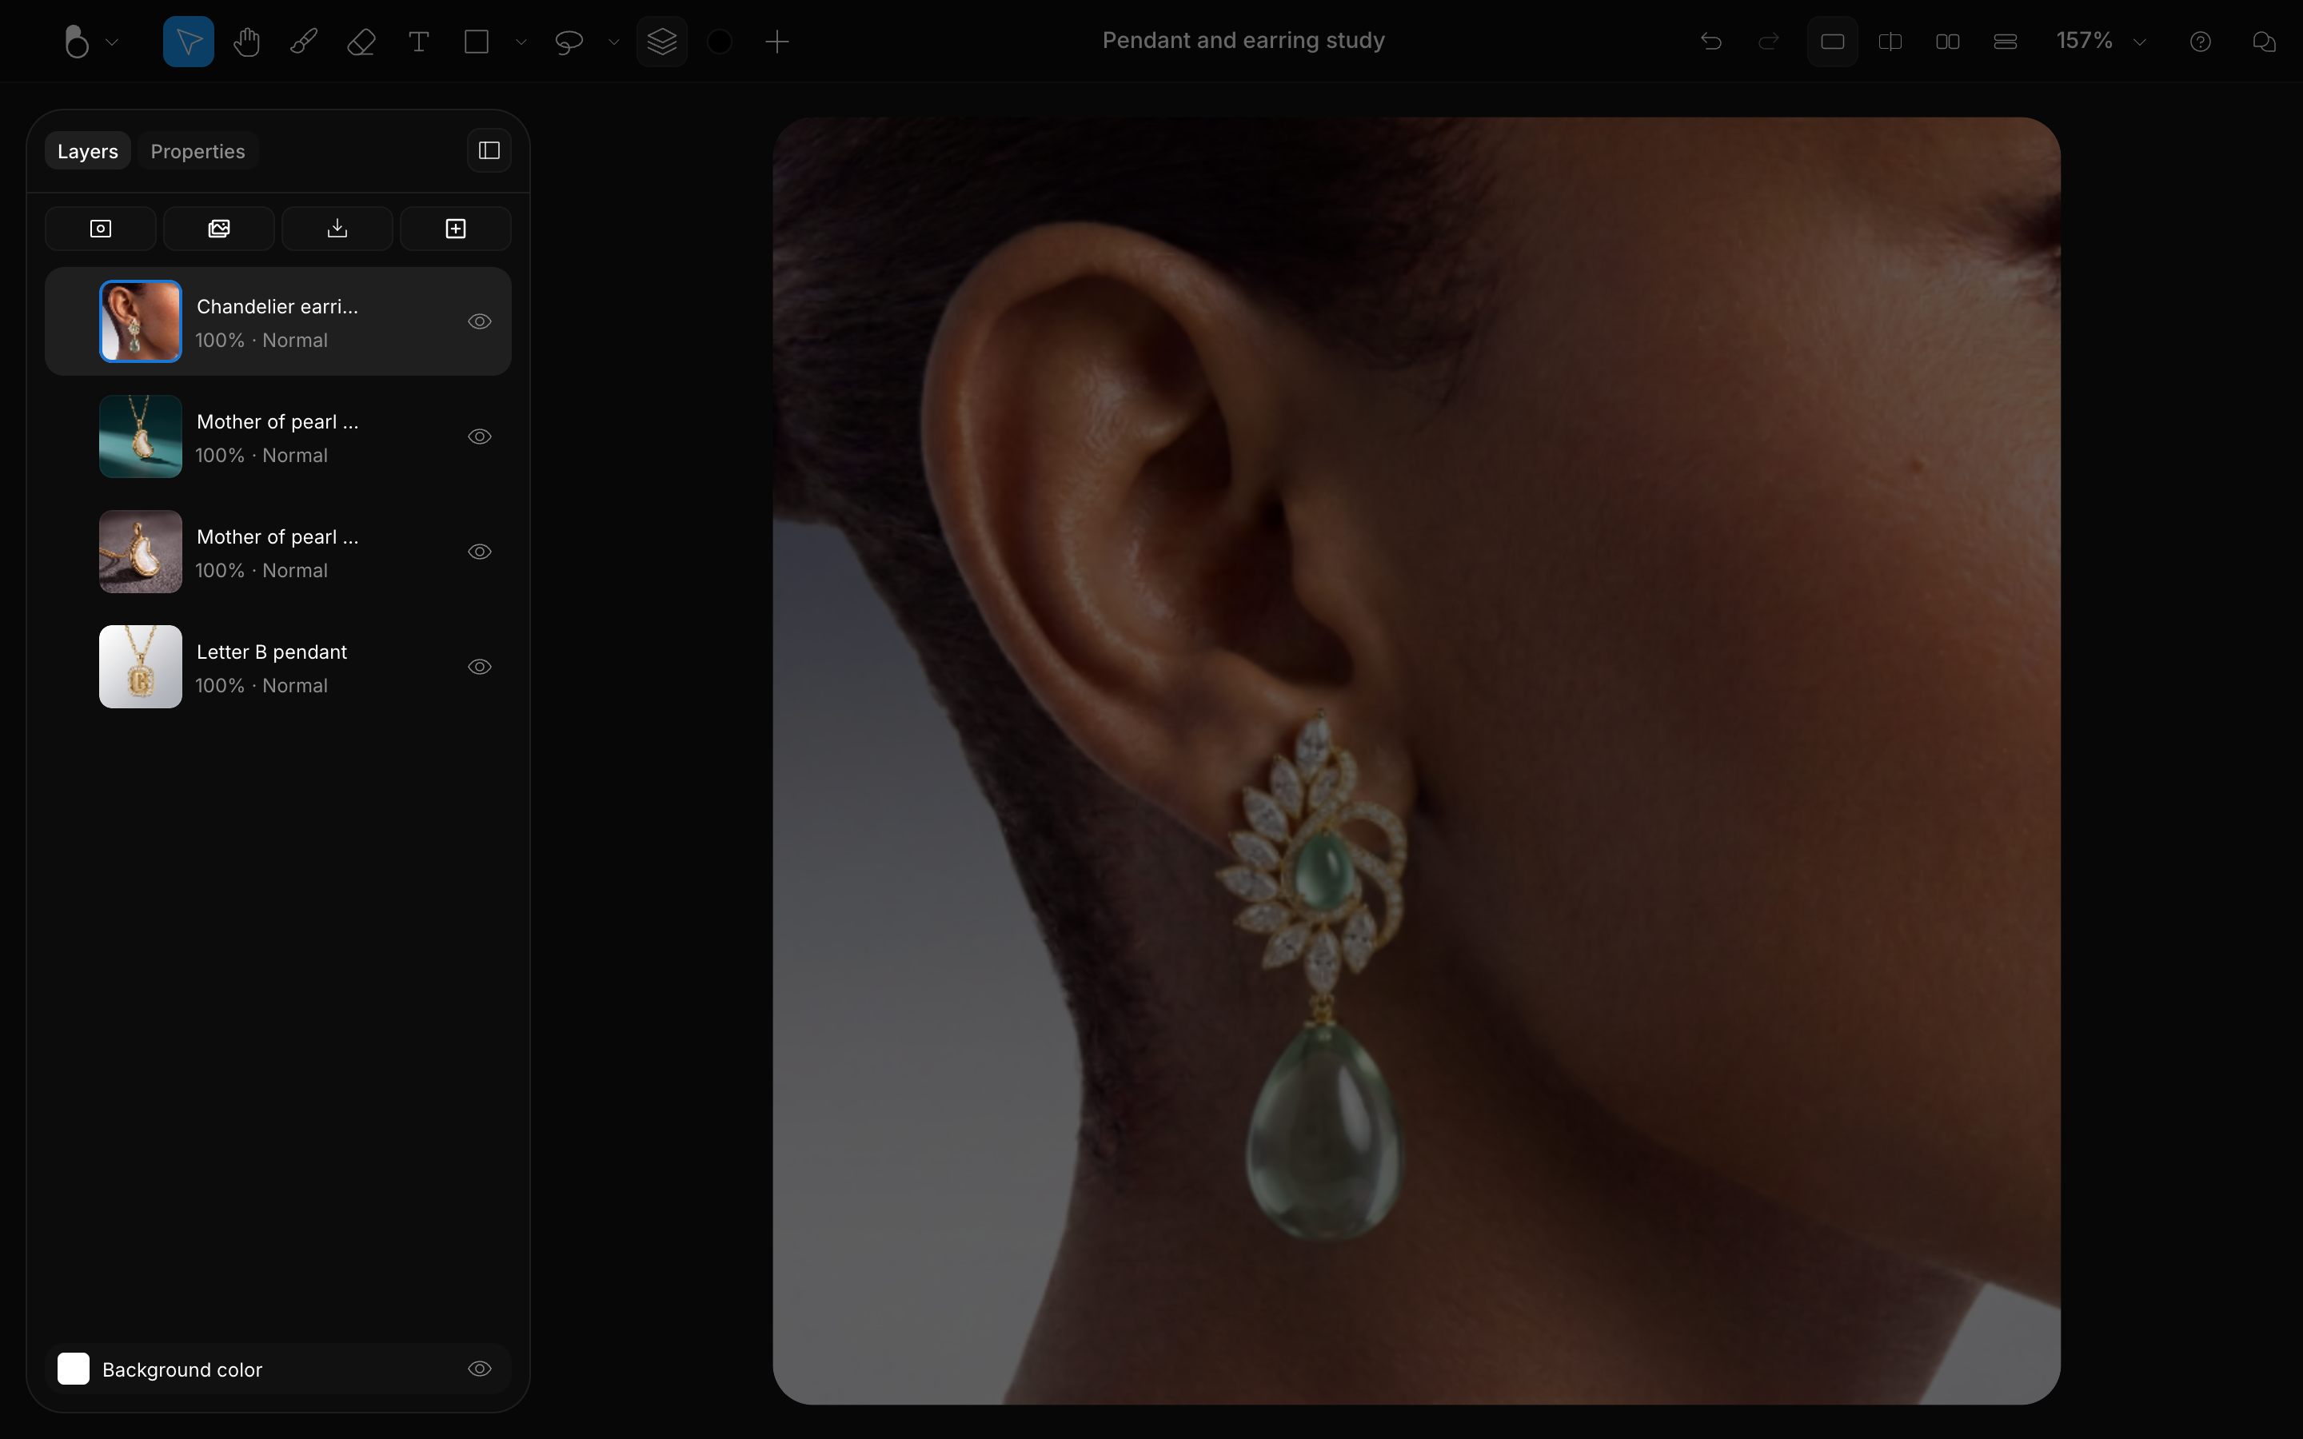Choose the stacked rows view layout
Image resolution: width=2303 pixels, height=1439 pixels.
pyautogui.click(x=2006, y=42)
